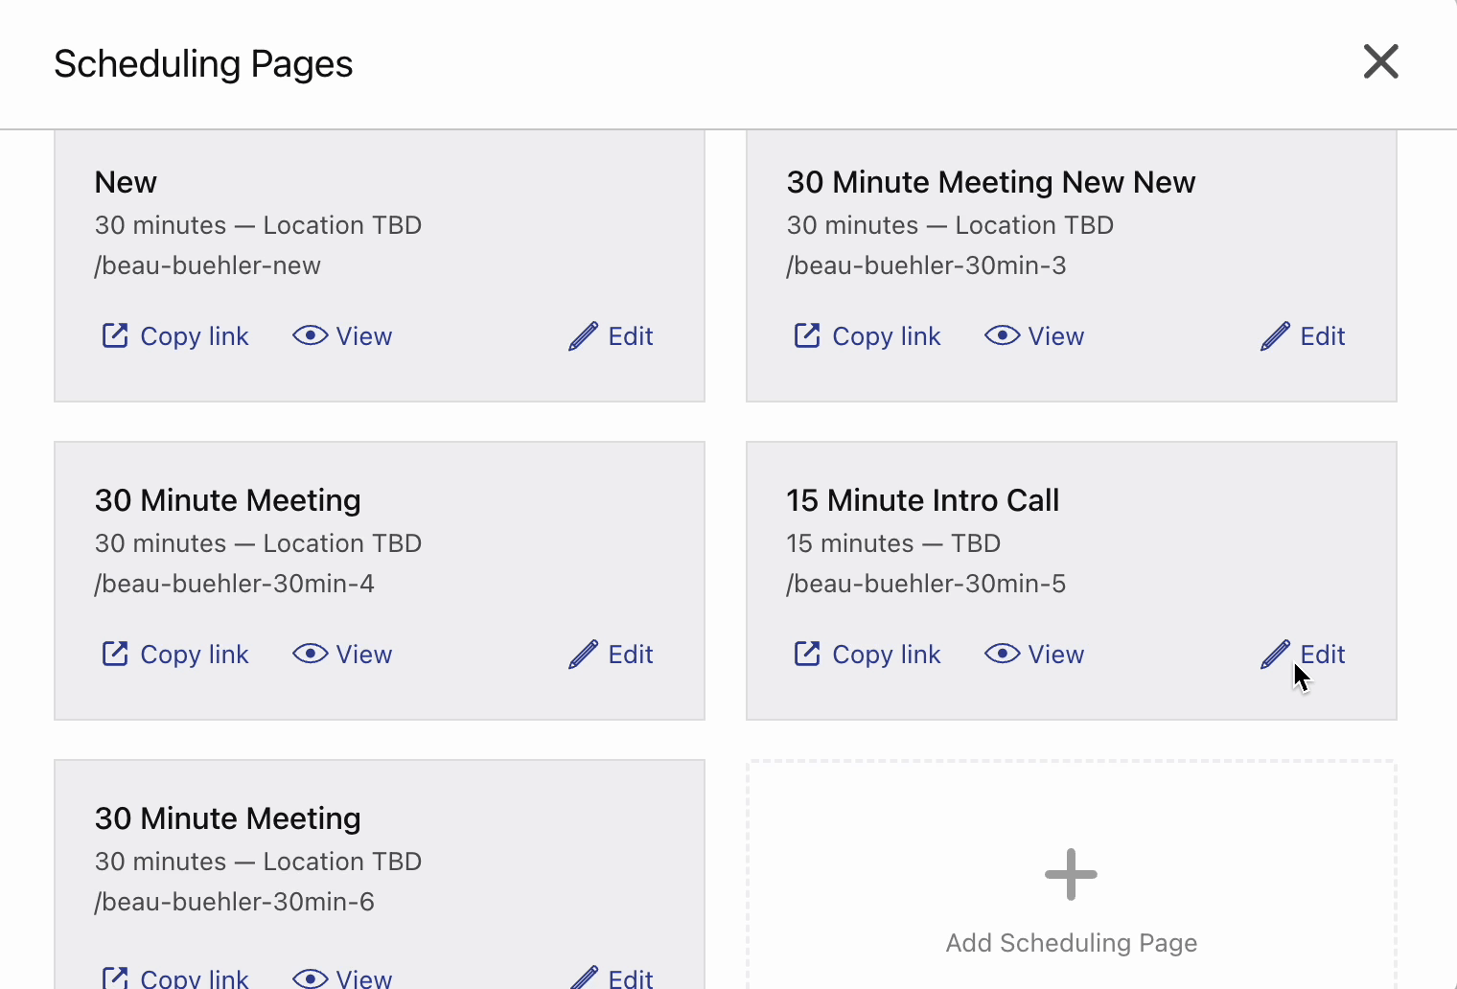Image resolution: width=1457 pixels, height=989 pixels.
Task: Copy link text for 30 Minute Meeting New New
Action: [887, 336]
